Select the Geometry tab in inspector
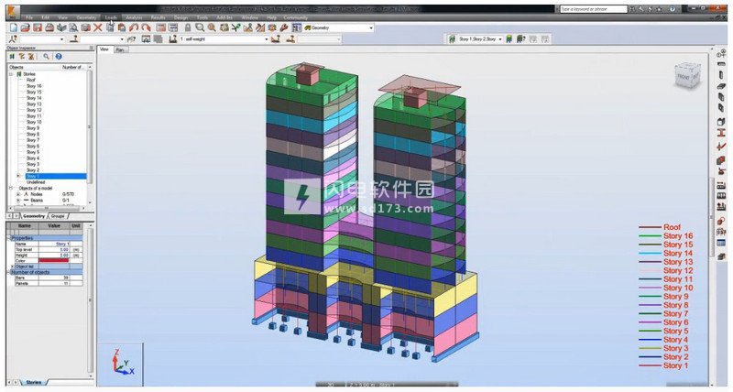Screen dimensions: 733x392 click(34, 216)
